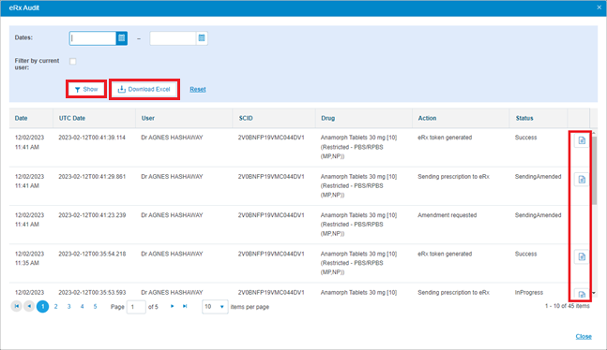The height and width of the screenshot is (350, 607).
Task: Click the Download Excel button
Action: point(144,89)
